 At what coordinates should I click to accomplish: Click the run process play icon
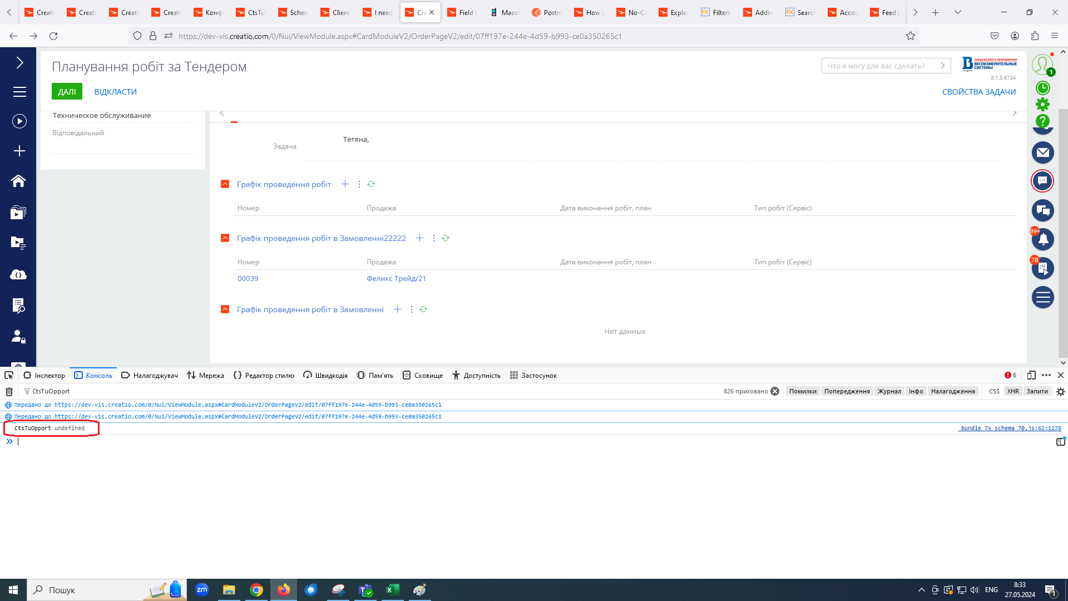pyautogui.click(x=19, y=121)
